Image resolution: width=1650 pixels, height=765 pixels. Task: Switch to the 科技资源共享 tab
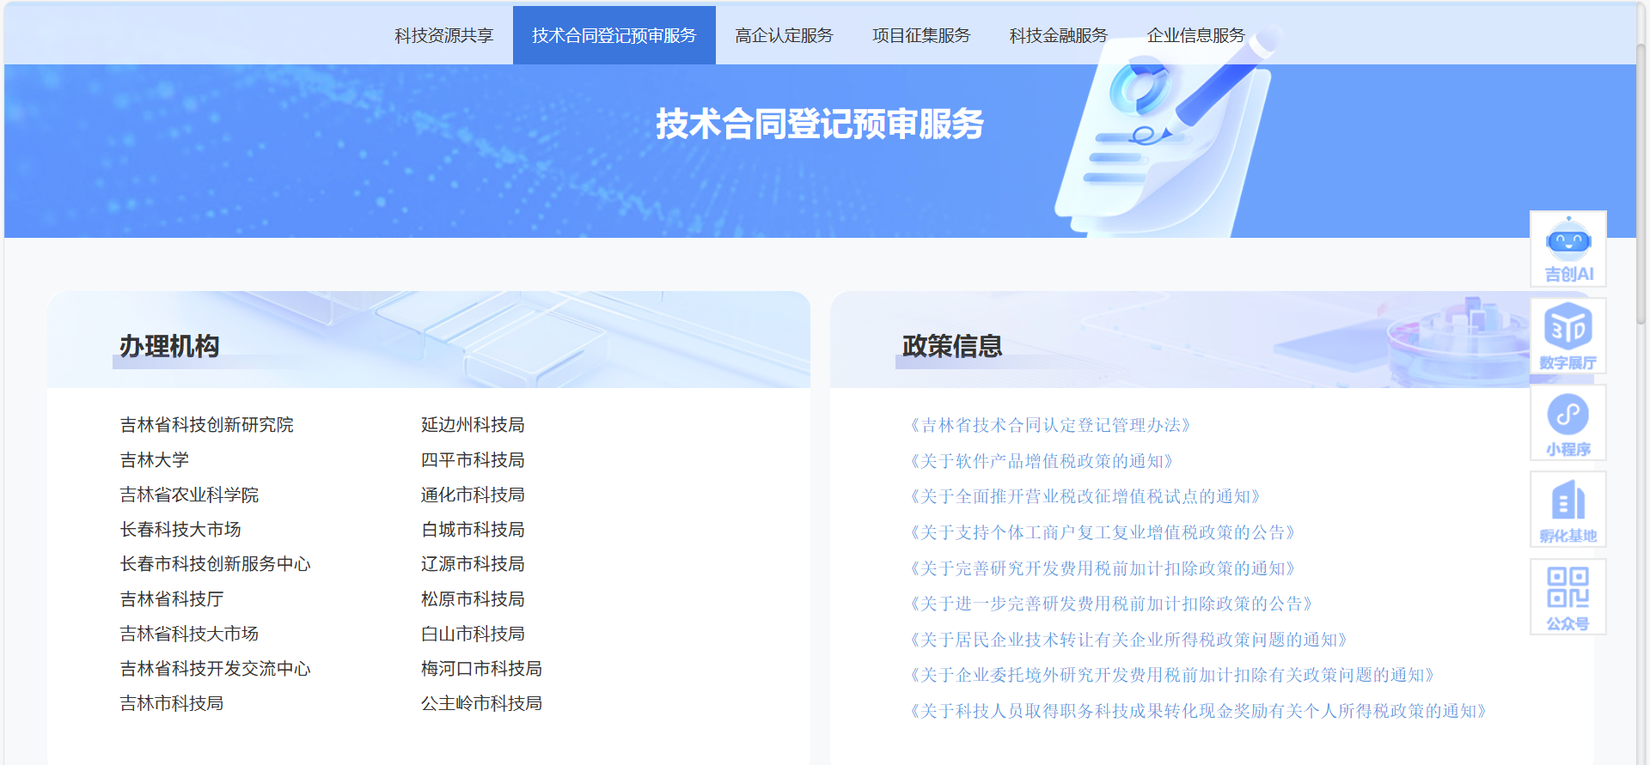click(x=443, y=35)
